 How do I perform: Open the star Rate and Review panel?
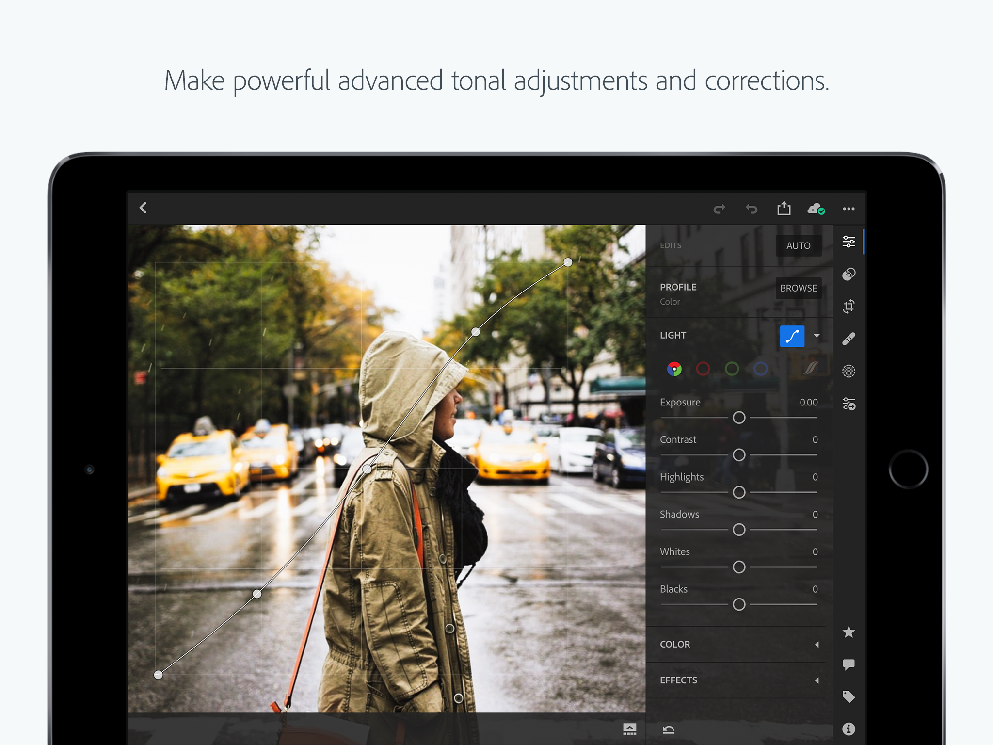849,632
